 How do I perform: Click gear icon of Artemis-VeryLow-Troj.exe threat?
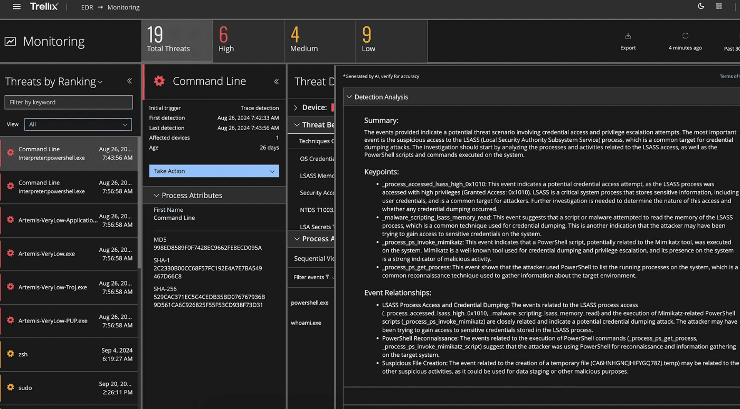(10, 287)
